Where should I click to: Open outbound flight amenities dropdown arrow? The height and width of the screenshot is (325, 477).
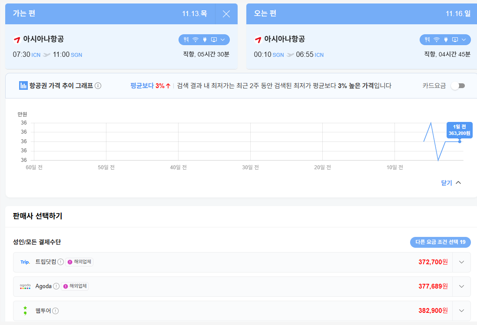coord(223,40)
